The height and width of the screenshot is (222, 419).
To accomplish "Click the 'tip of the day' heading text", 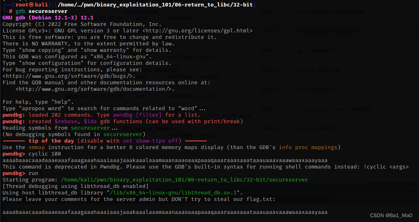I will (x=51, y=141).
